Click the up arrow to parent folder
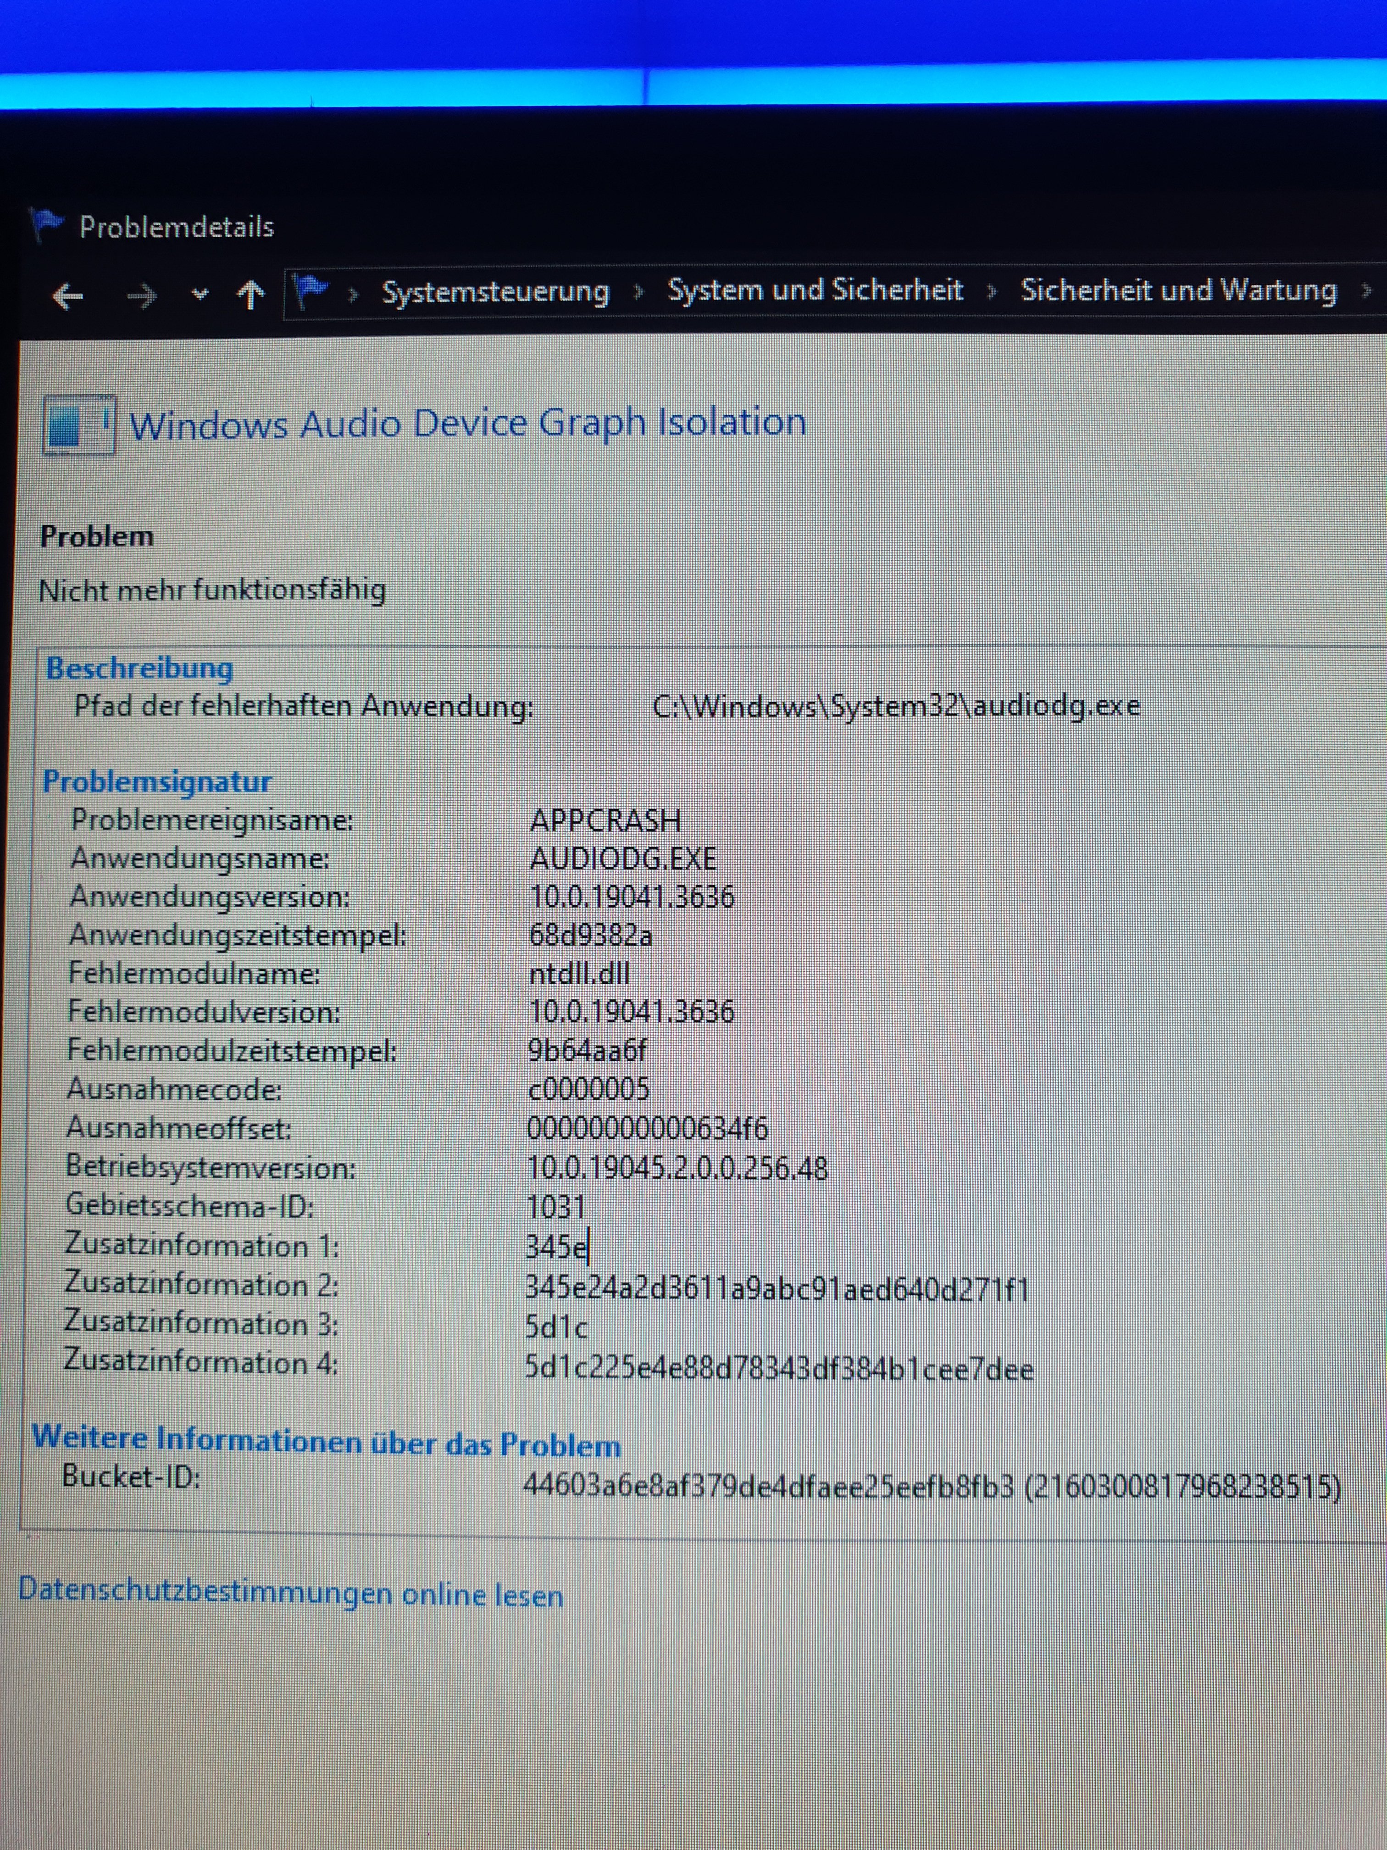Viewport: 1387px width, 1850px height. tap(251, 295)
